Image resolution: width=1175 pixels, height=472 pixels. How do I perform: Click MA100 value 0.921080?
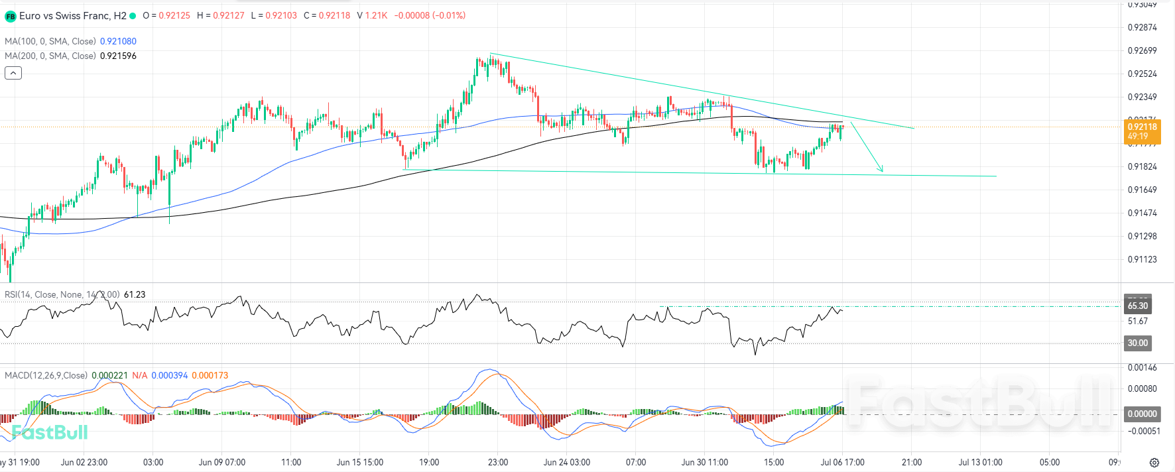pyautogui.click(x=118, y=41)
